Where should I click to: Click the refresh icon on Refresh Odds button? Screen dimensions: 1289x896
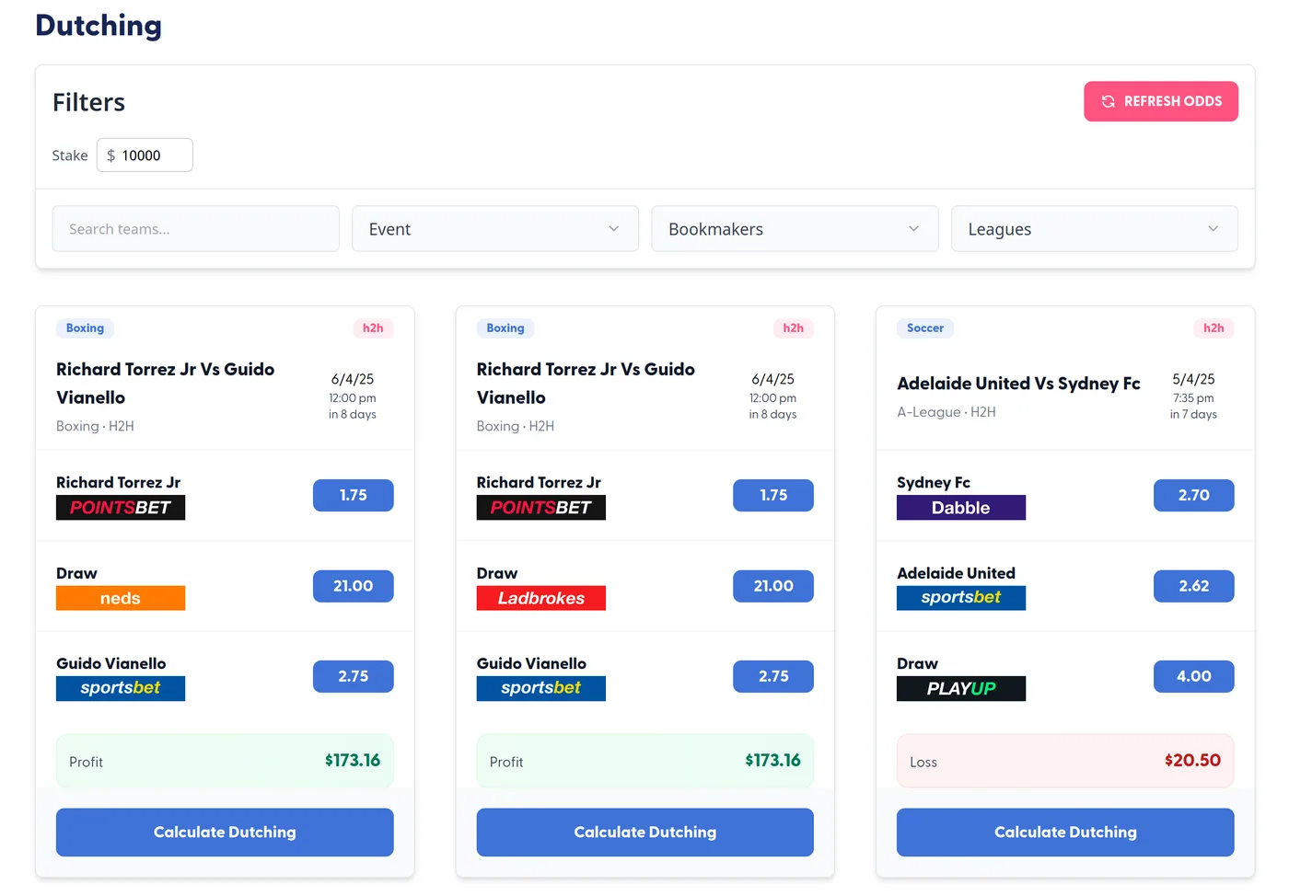click(1108, 101)
